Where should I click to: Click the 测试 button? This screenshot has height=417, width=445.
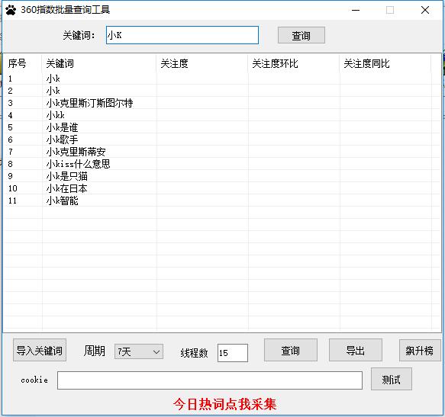click(x=392, y=379)
